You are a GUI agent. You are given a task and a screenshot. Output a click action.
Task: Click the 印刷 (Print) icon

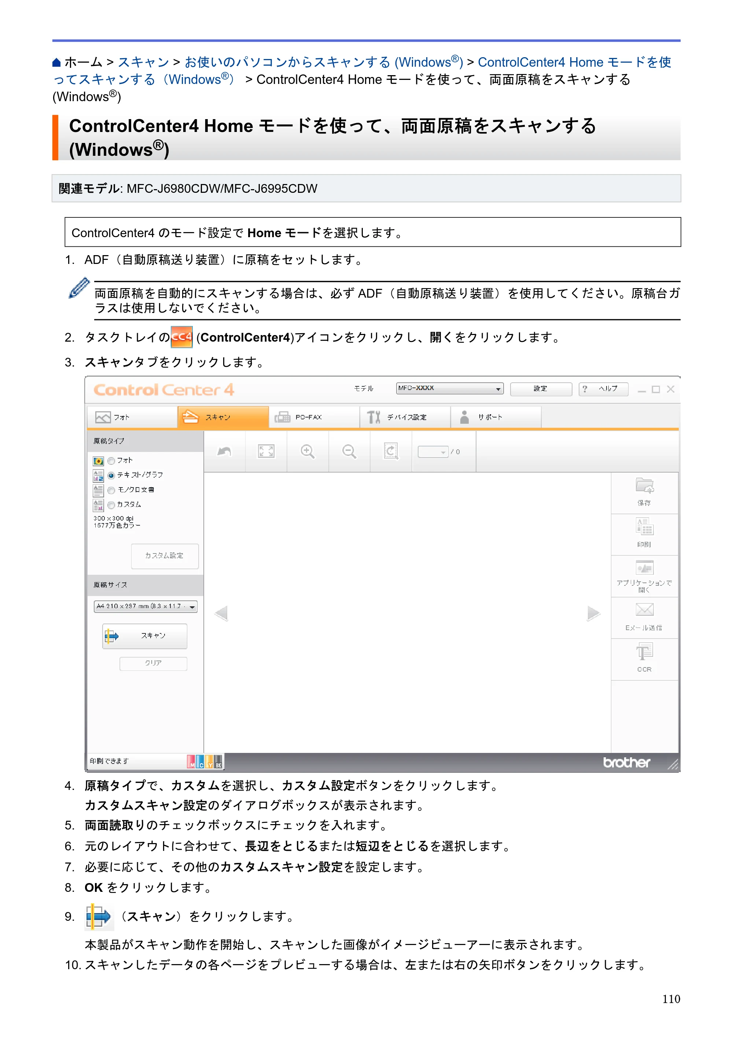pos(644,527)
